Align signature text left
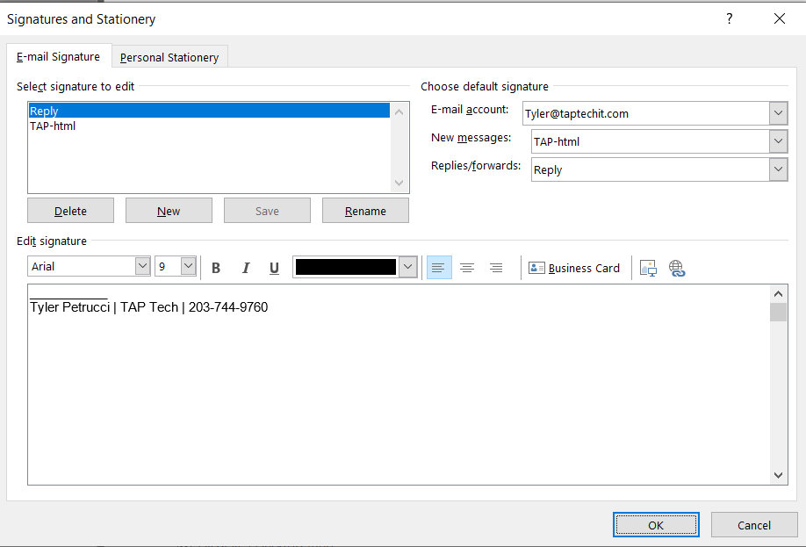 [x=439, y=268]
